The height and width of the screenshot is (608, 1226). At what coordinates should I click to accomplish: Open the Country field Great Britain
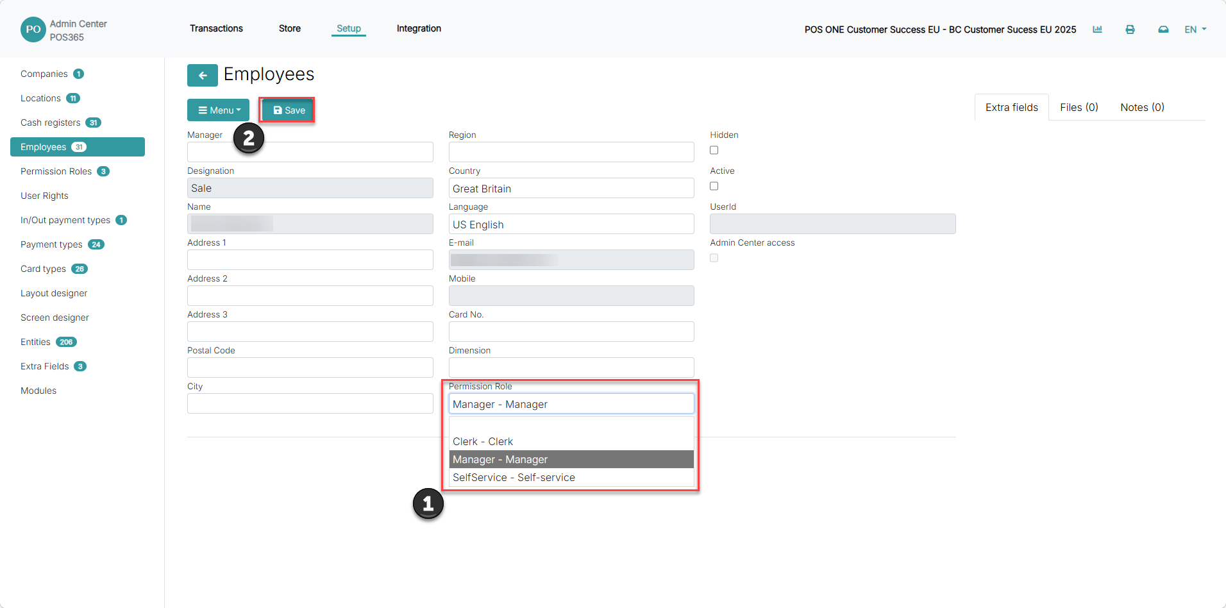(x=571, y=189)
